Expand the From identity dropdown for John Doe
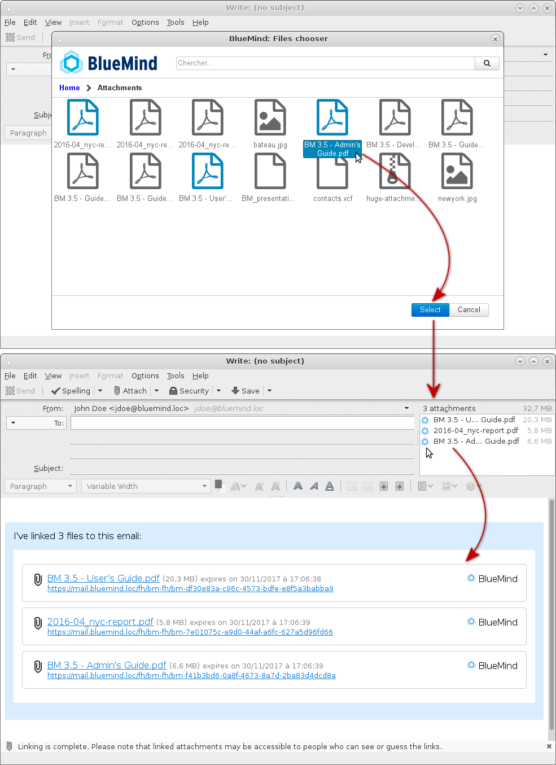This screenshot has width=556, height=765. (x=406, y=408)
